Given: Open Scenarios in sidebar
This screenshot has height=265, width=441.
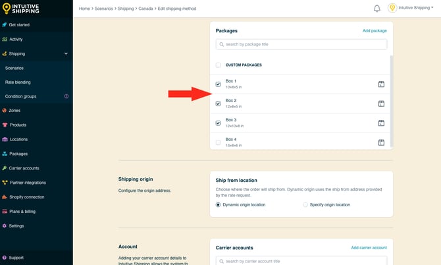Looking at the screenshot, I should [14, 68].
